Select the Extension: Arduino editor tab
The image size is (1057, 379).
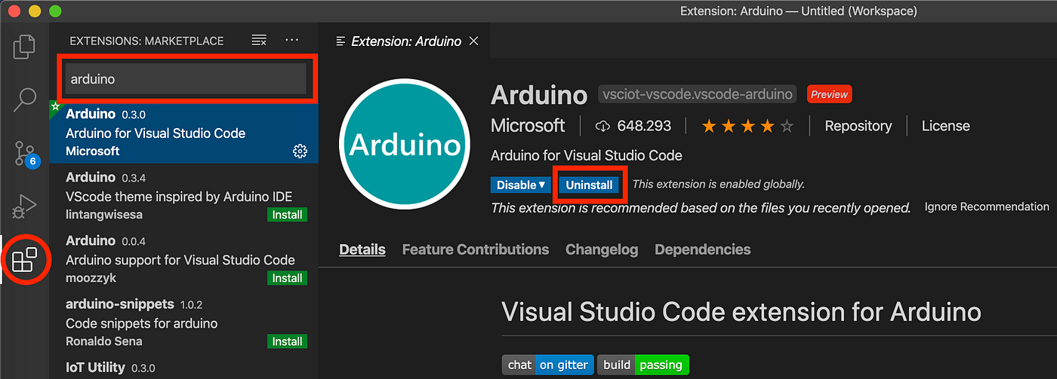pos(405,41)
